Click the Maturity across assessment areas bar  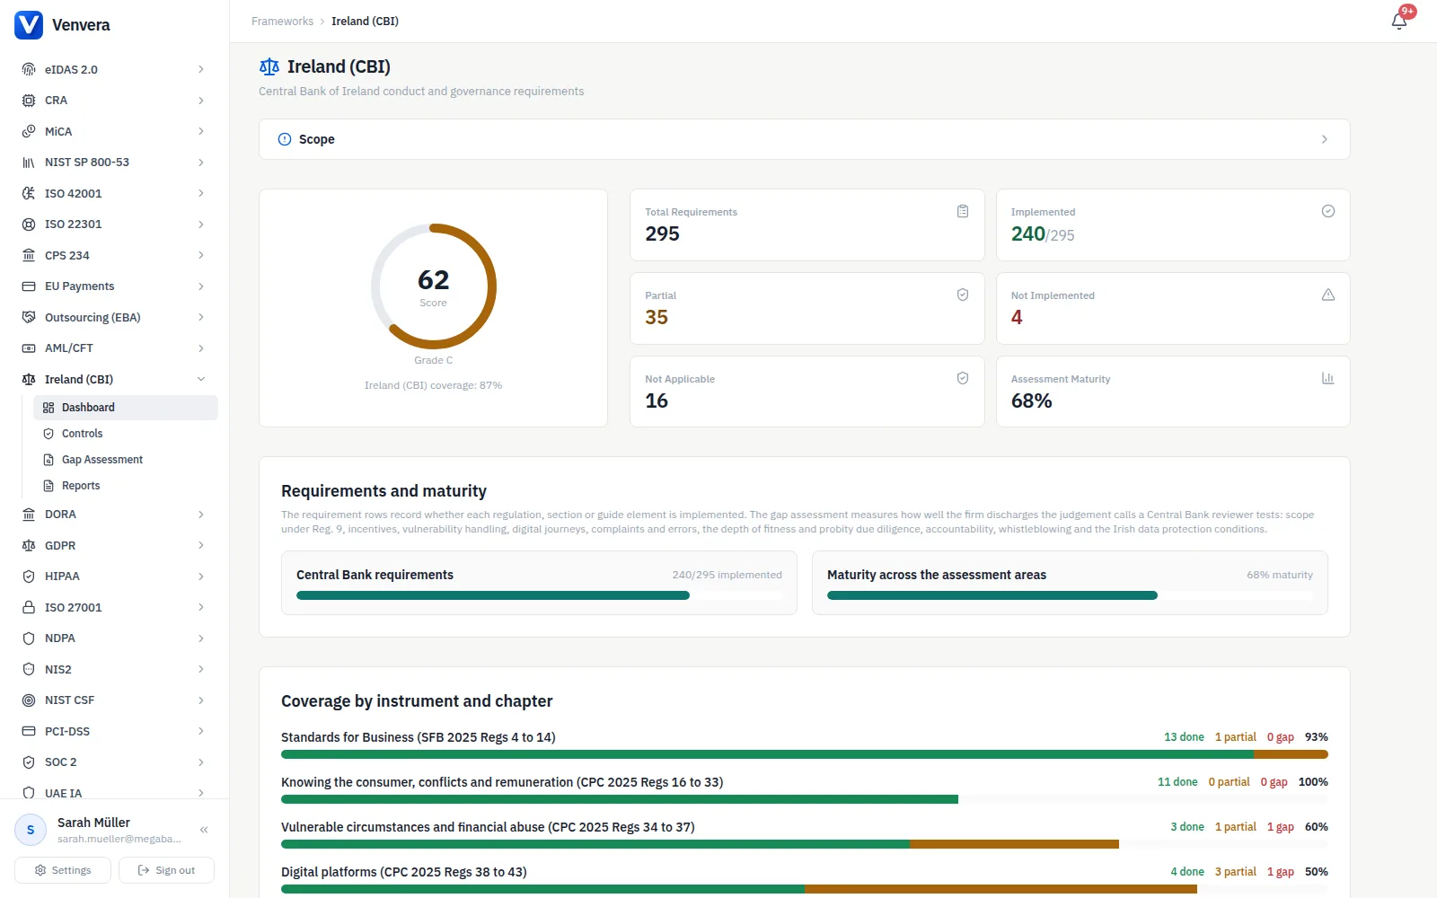pyautogui.click(x=1070, y=595)
